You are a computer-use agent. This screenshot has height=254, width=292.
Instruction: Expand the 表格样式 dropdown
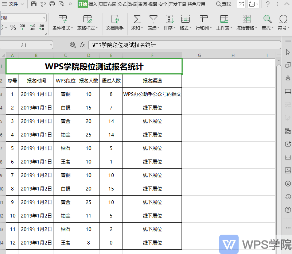(x=97, y=28)
